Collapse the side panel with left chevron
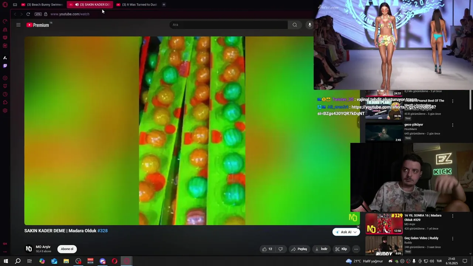The width and height of the screenshot is (473, 266). tap(358, 122)
